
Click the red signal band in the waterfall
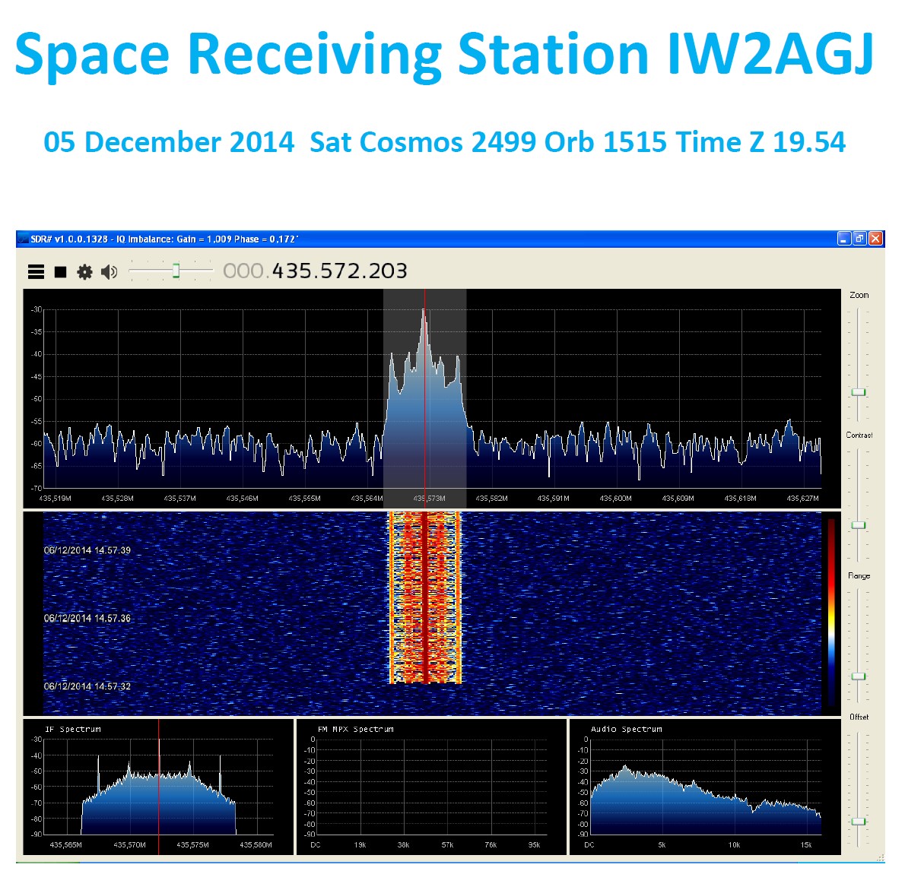click(424, 597)
